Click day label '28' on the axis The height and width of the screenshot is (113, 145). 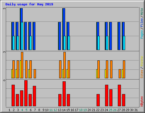123,110
